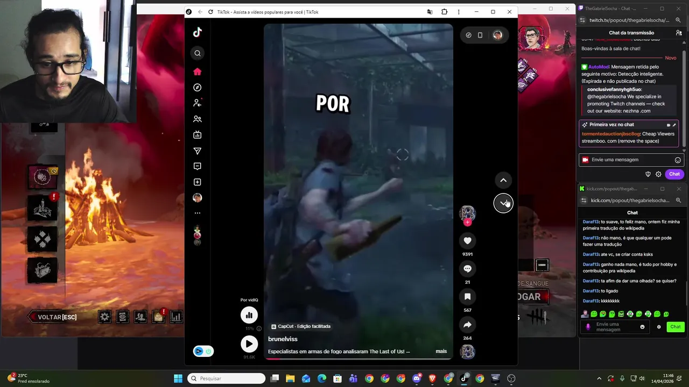
Task: Send message with purple Twitch Chat button
Action: pyautogui.click(x=674, y=174)
